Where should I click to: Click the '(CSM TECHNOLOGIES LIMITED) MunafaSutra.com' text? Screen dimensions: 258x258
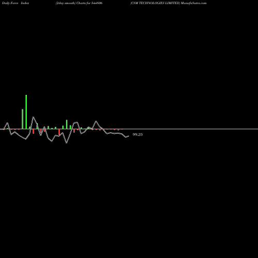point(168,3)
